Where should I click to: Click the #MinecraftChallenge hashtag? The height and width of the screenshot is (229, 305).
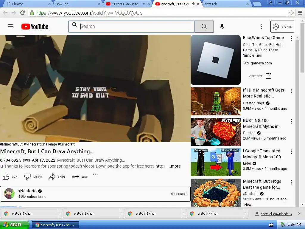tap(40, 144)
